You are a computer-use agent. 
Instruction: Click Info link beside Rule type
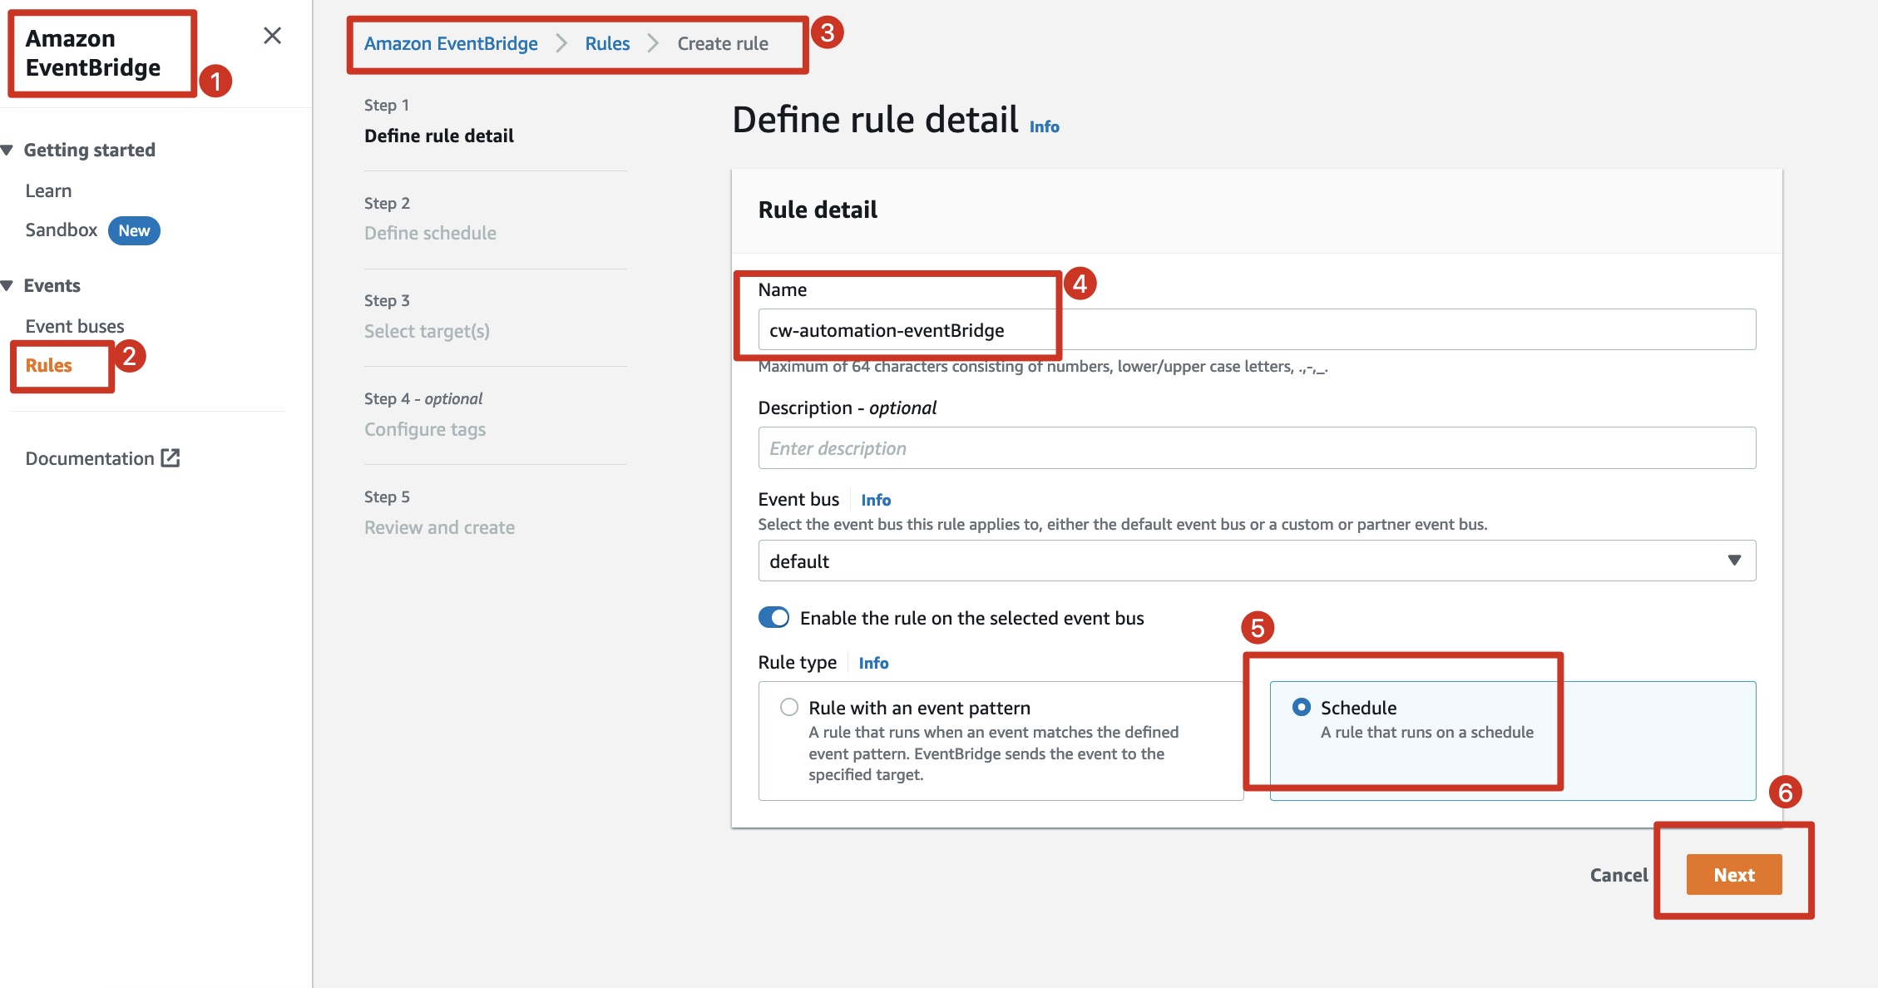point(873,663)
